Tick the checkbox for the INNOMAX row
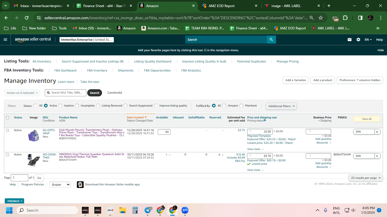387x217 pixels. pyautogui.click(x=7, y=155)
